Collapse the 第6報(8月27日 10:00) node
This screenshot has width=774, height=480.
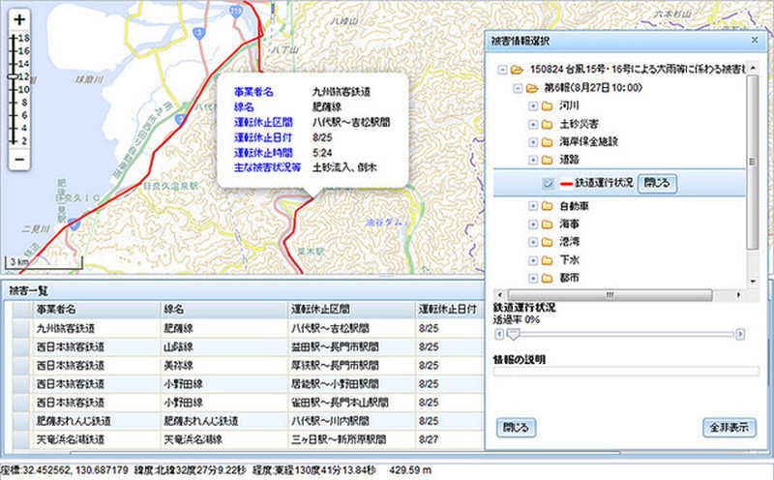517,87
